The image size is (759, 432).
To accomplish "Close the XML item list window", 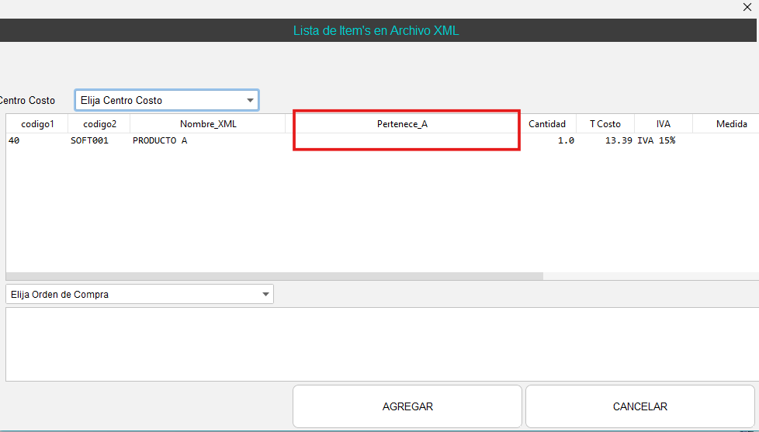I will click(747, 8).
